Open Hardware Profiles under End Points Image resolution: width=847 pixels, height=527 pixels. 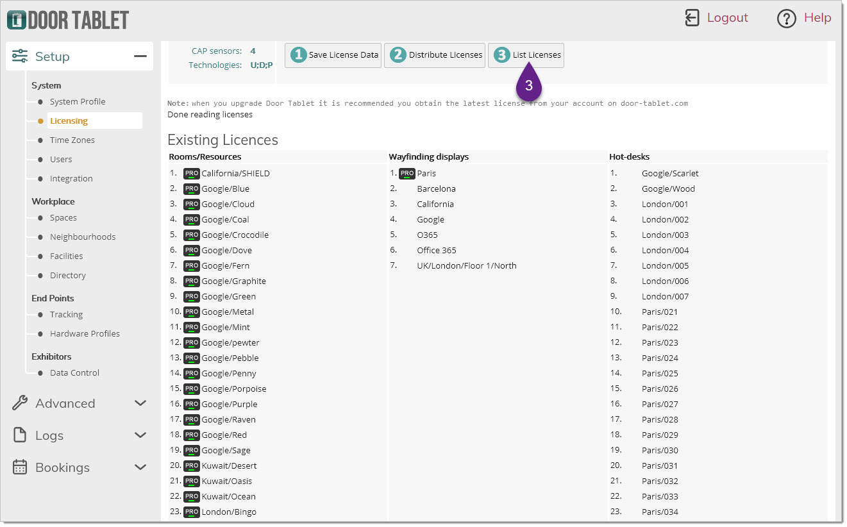pyautogui.click(x=85, y=333)
